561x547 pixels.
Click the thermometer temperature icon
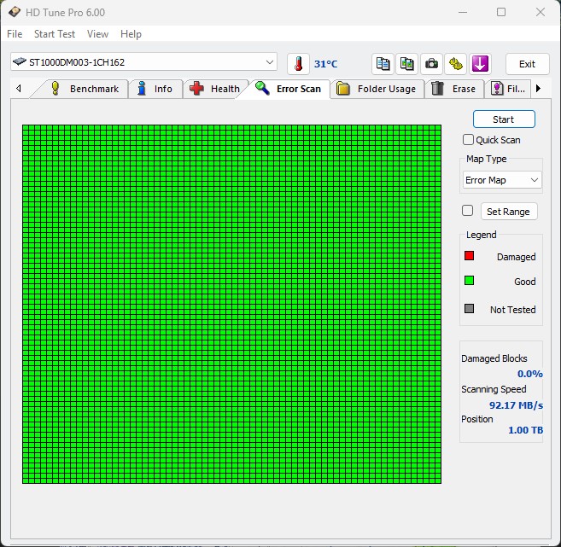tap(298, 64)
